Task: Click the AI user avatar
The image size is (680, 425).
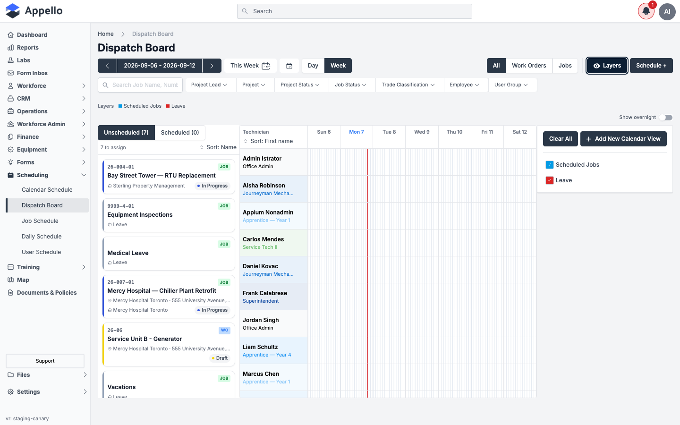Action: [x=667, y=11]
